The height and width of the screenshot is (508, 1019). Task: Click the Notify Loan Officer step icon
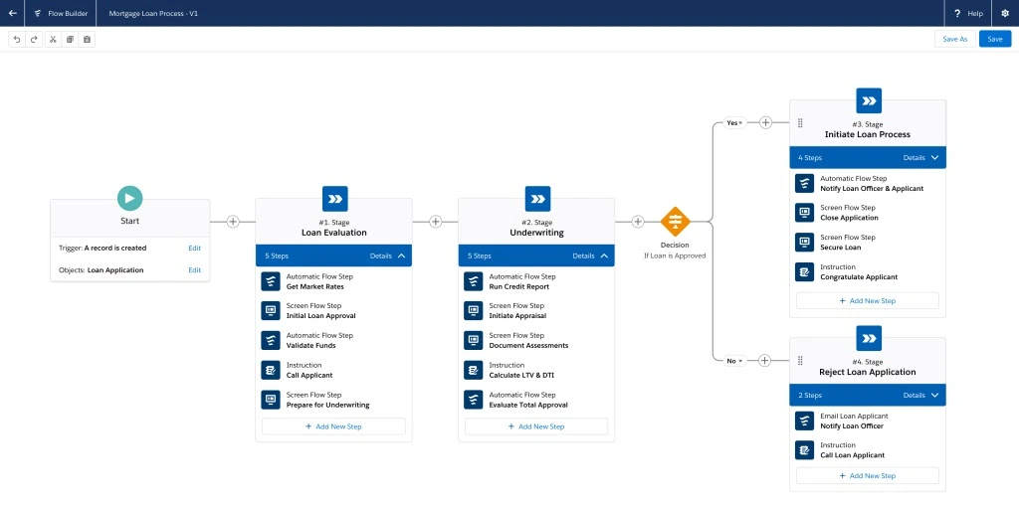(x=804, y=421)
